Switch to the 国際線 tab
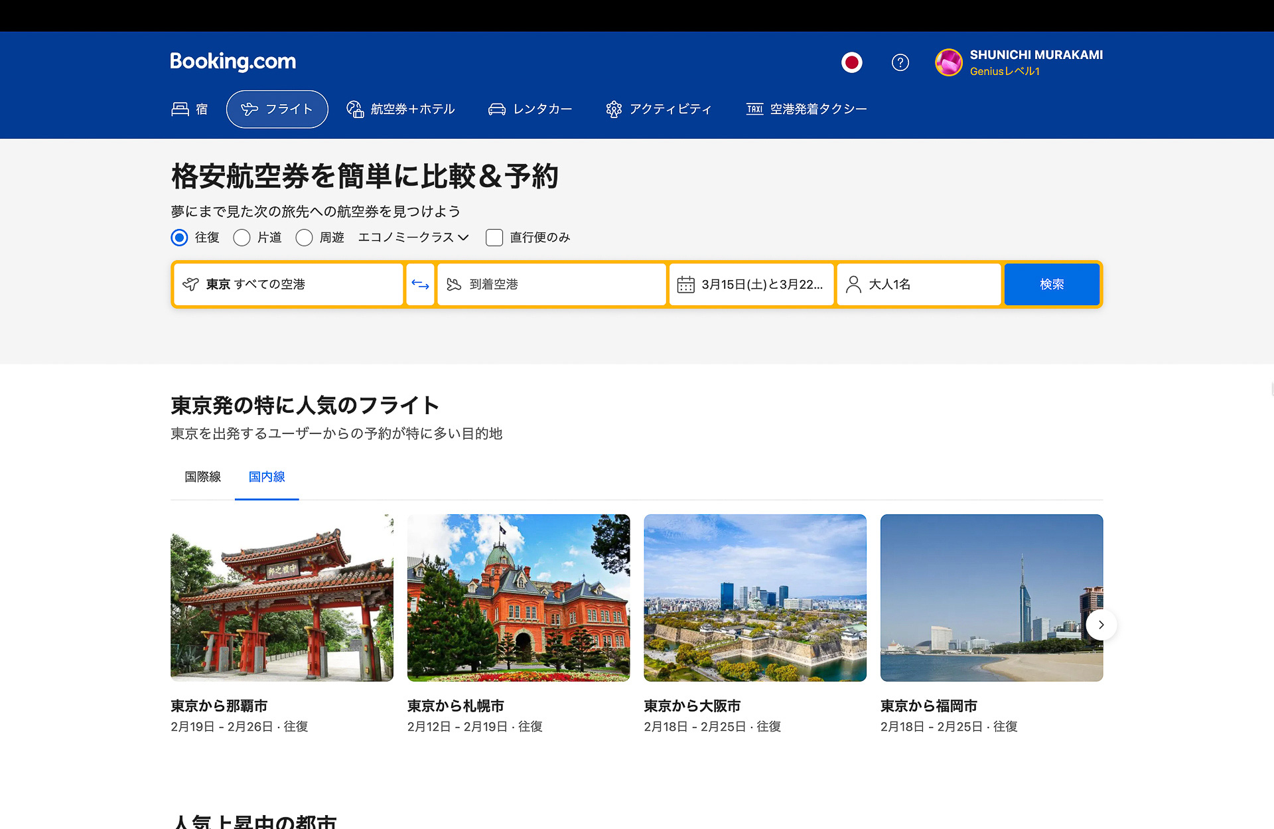1274x829 pixels. tap(202, 477)
